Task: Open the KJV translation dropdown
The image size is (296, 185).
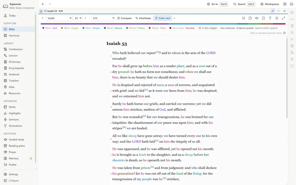Action: (103, 18)
